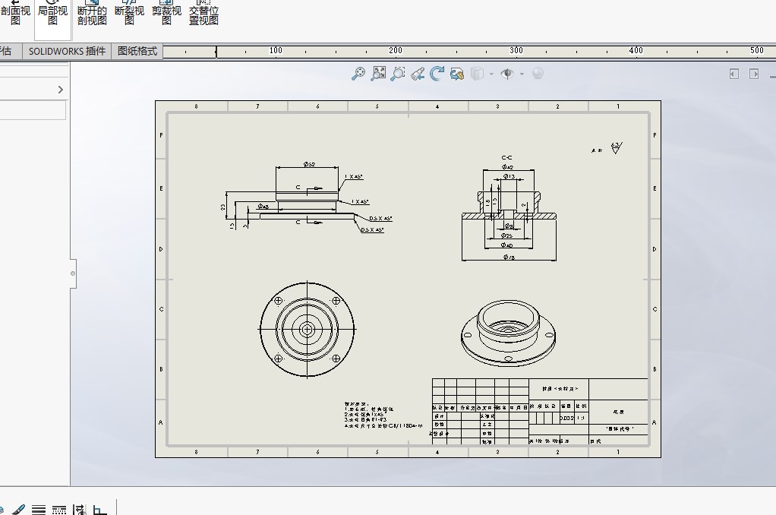The width and height of the screenshot is (776, 515).
Task: Click the Zoom to Fit icon
Action: click(x=358, y=74)
